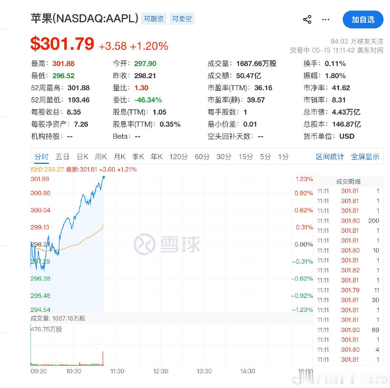
Task: Click the 94.93 万球友关注 text
Action: click(x=357, y=41)
